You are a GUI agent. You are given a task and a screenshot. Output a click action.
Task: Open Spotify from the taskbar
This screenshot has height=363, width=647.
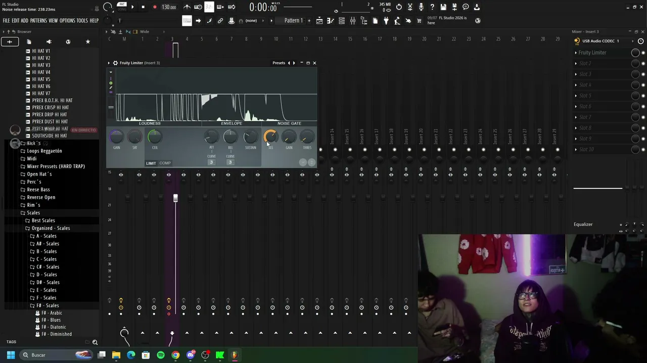click(161, 355)
